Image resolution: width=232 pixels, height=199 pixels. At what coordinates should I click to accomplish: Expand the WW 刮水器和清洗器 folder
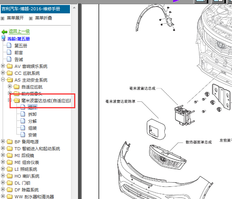(3, 196)
